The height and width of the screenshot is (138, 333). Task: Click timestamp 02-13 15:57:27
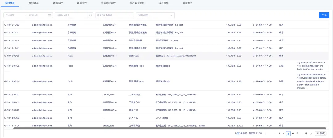[x=12, y=110]
